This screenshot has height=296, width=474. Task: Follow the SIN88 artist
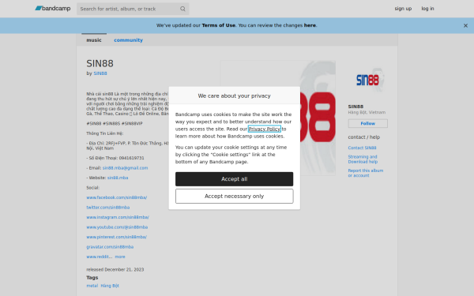(367, 124)
